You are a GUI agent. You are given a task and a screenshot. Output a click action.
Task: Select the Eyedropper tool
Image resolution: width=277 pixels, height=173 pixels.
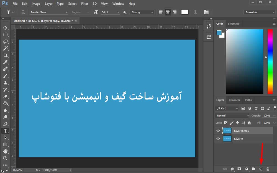coord(5,62)
